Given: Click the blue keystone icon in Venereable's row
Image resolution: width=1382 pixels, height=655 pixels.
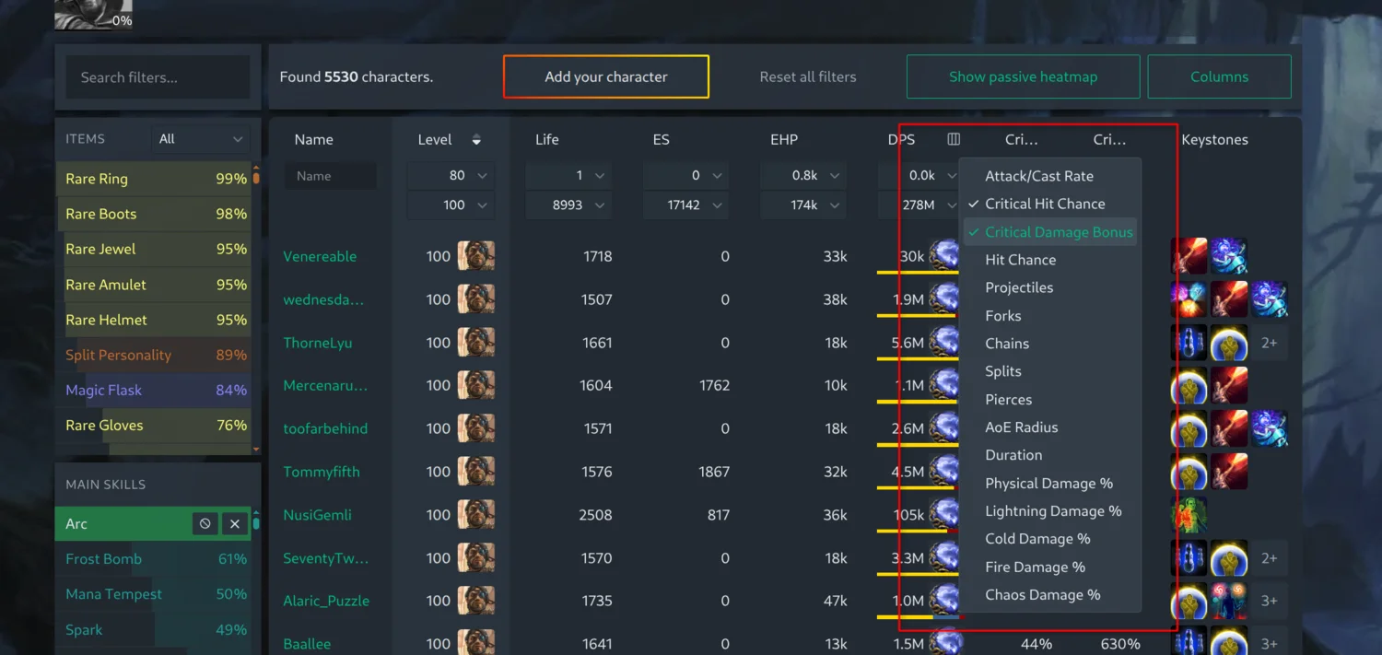Looking at the screenshot, I should pyautogui.click(x=1229, y=256).
